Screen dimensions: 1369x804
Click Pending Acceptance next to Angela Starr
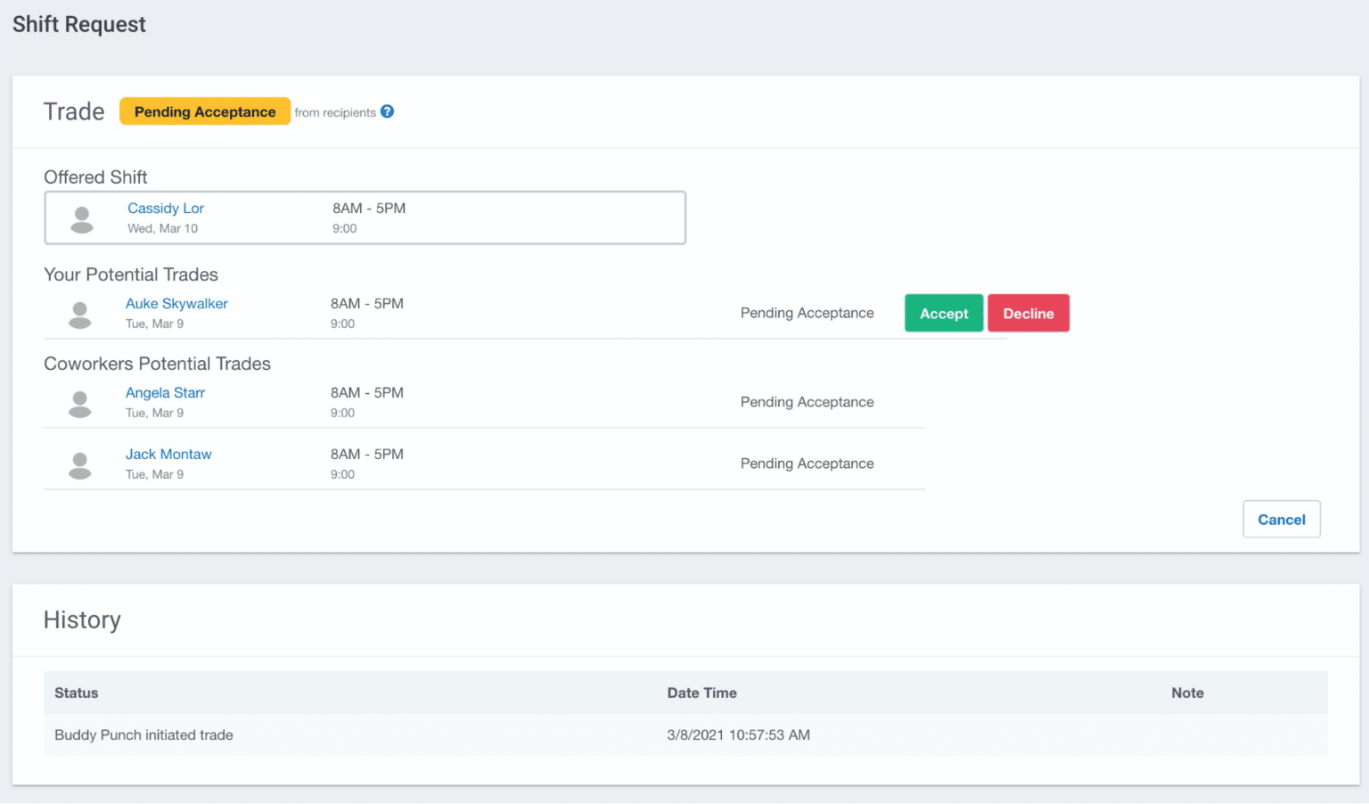coord(807,402)
